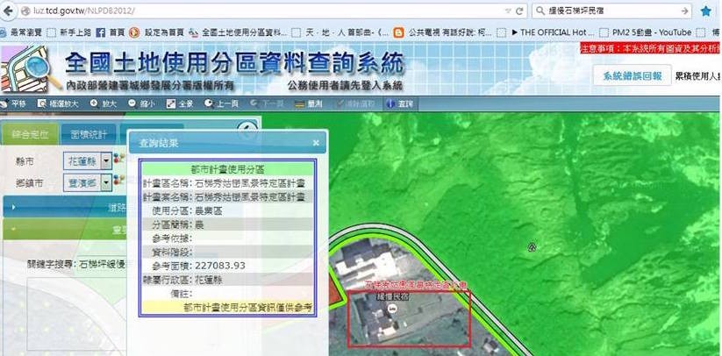Click the 參考面積 227083.93 value
The image size is (722, 356).
pos(220,266)
